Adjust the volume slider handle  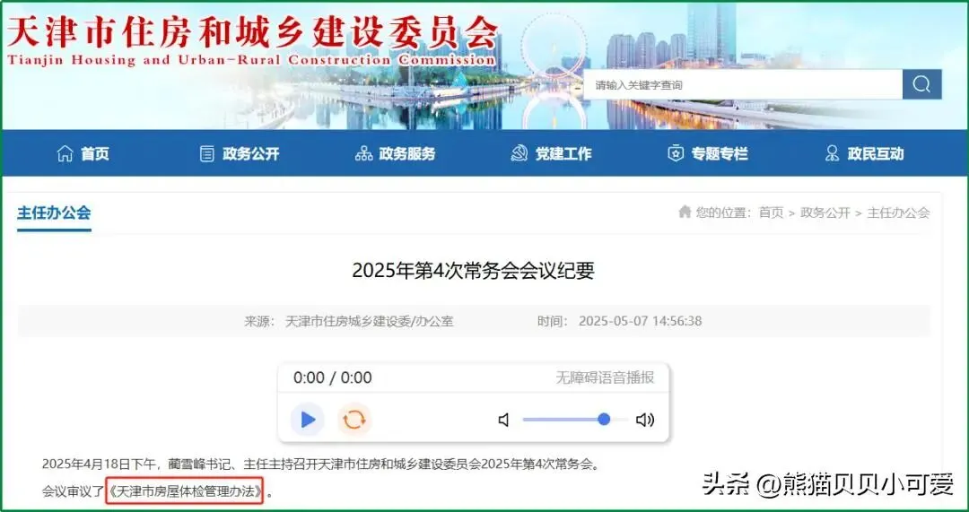(604, 420)
